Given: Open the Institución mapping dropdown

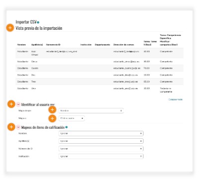Looking at the screenshot, I should (x=101, y=156).
